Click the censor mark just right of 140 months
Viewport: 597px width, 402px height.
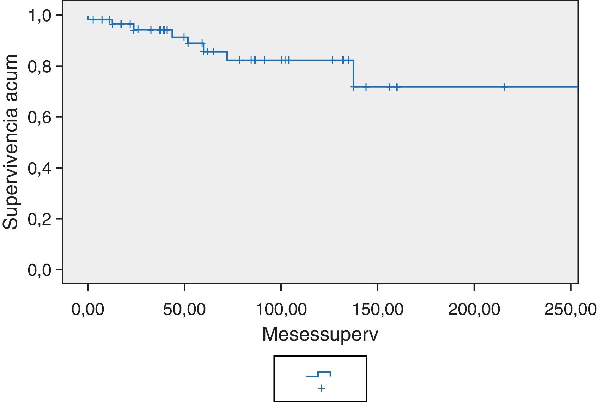tap(366, 87)
